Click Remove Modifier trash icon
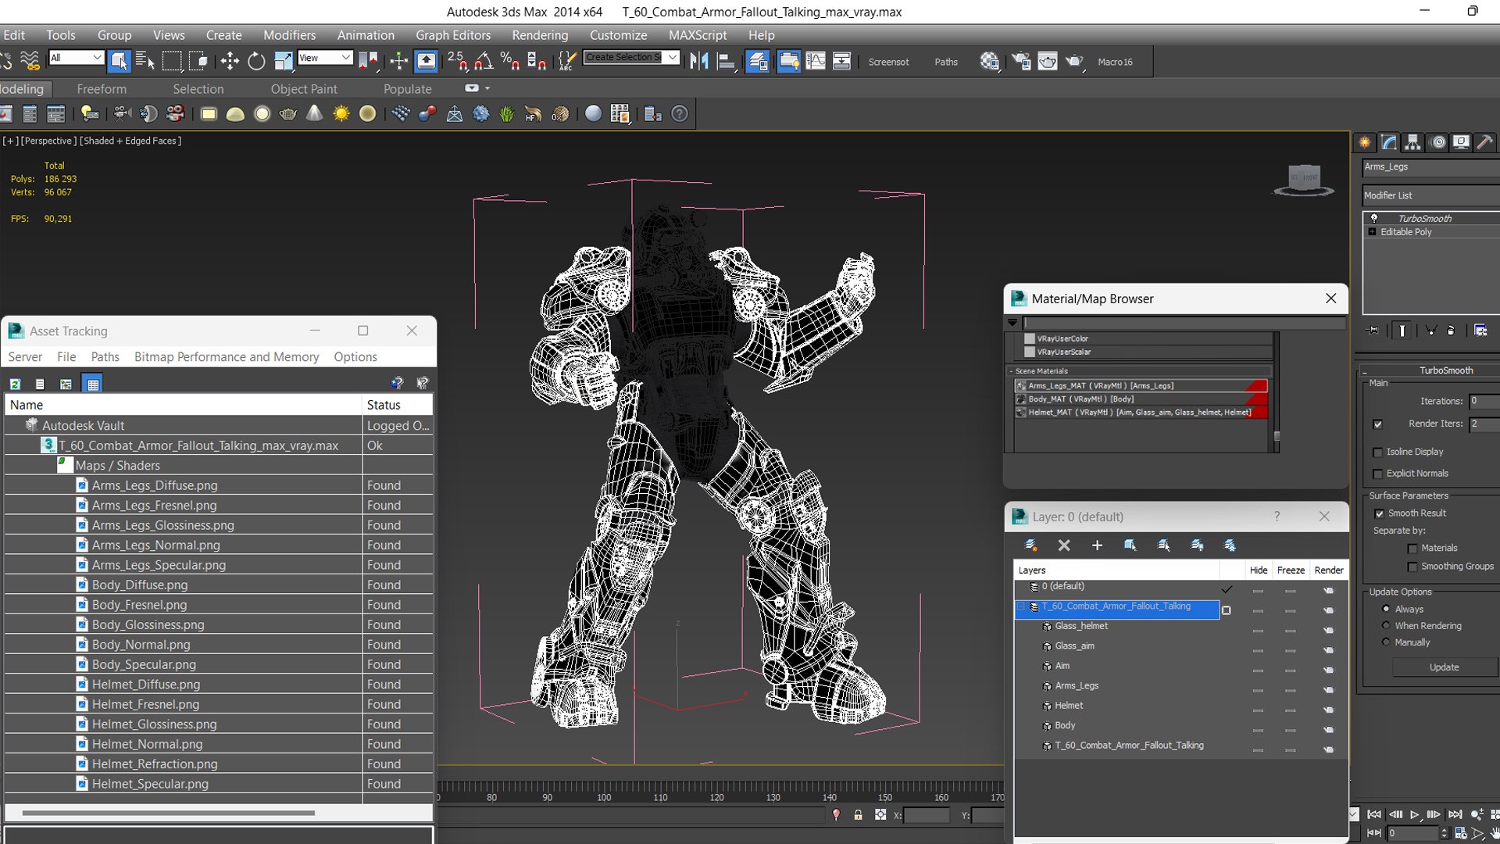Screen dimensions: 1500x844 1451,331
